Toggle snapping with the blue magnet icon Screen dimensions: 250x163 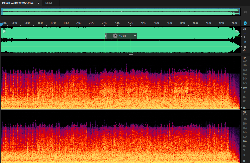point(245,23)
